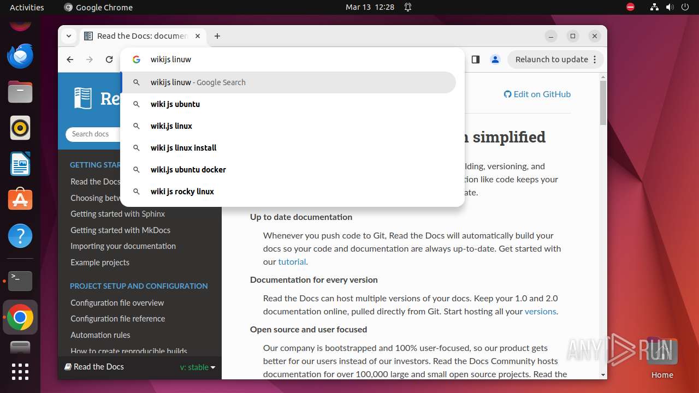This screenshot has width=699, height=393.
Task: Open Chrome's three-dot menu
Action: 595,59
